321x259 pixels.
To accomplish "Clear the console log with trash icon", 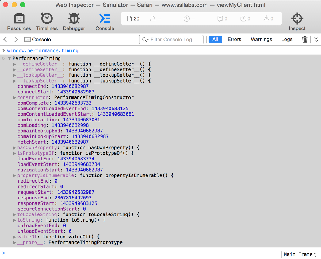I will 304,40.
